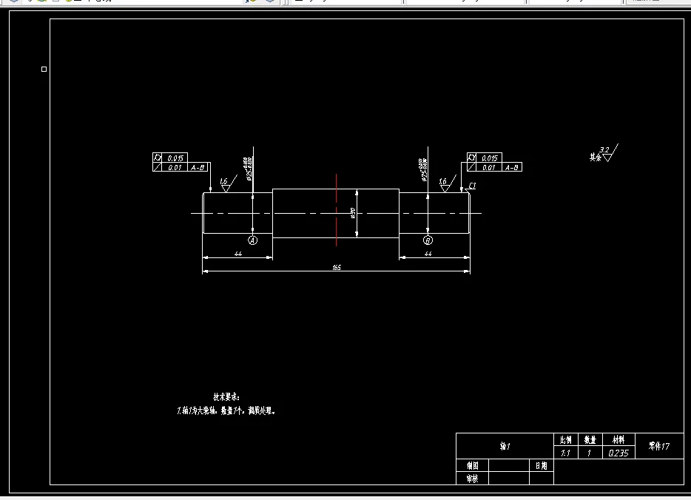Click 0.015 in the left tolerance frame

point(175,158)
